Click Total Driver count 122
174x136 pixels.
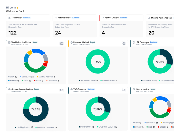13,33
